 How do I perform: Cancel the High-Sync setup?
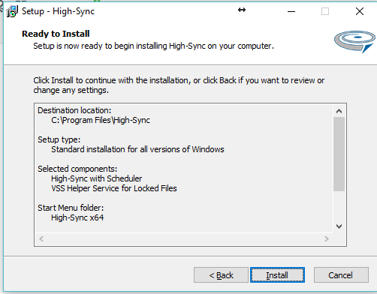(341, 275)
